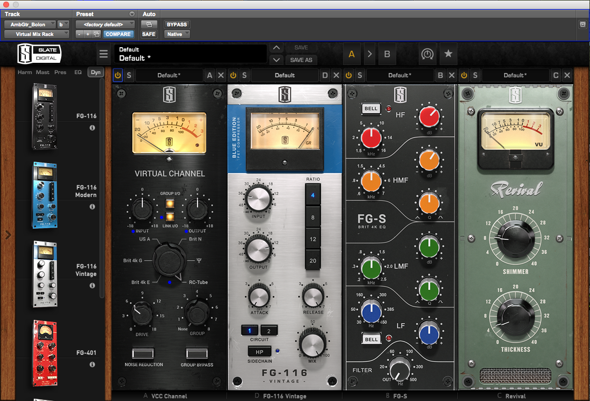Click the preset copy settings icon
This screenshot has width=590, height=401.
(97, 34)
